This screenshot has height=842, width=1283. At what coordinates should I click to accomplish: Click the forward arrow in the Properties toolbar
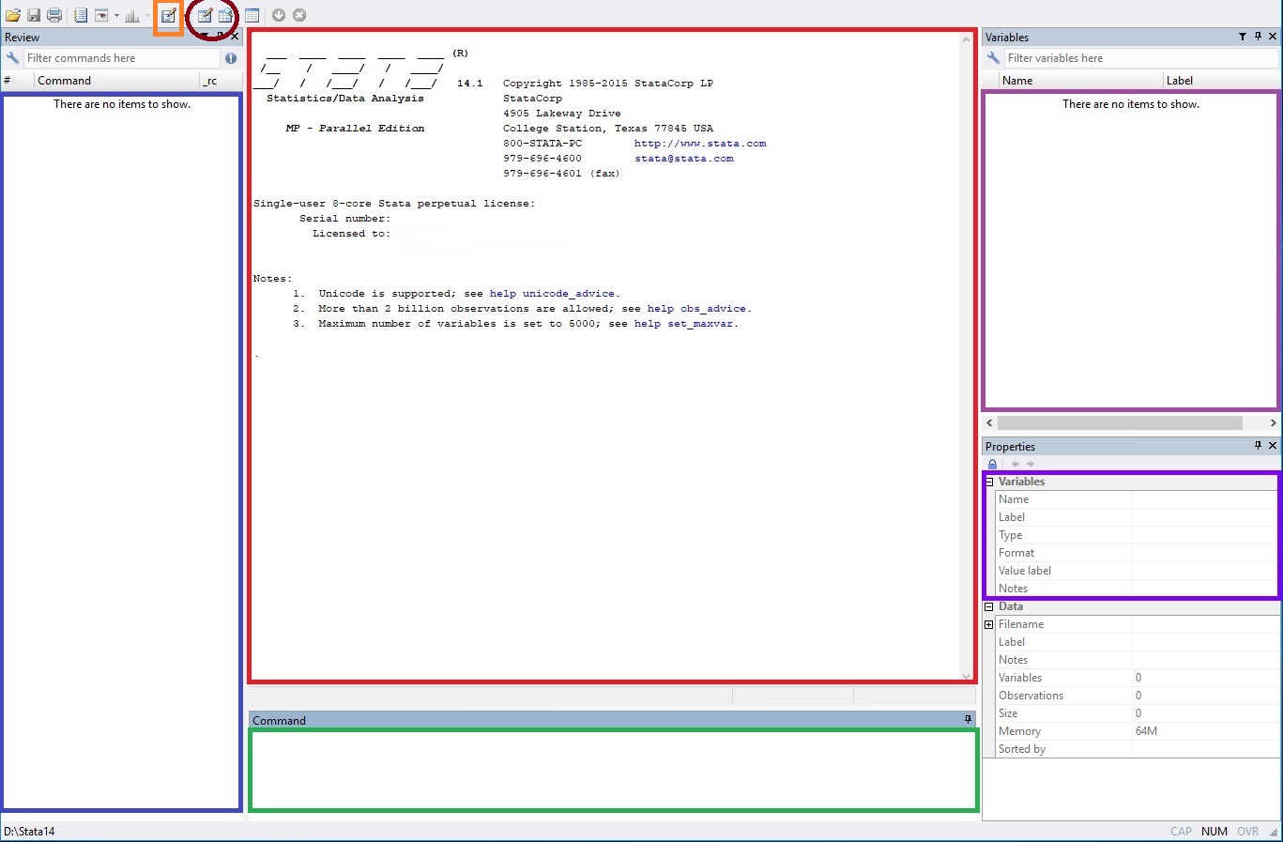(1031, 464)
